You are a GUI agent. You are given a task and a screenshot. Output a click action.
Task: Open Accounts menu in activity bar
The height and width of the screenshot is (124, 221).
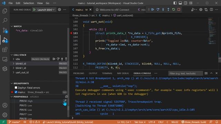click(x=5, y=105)
